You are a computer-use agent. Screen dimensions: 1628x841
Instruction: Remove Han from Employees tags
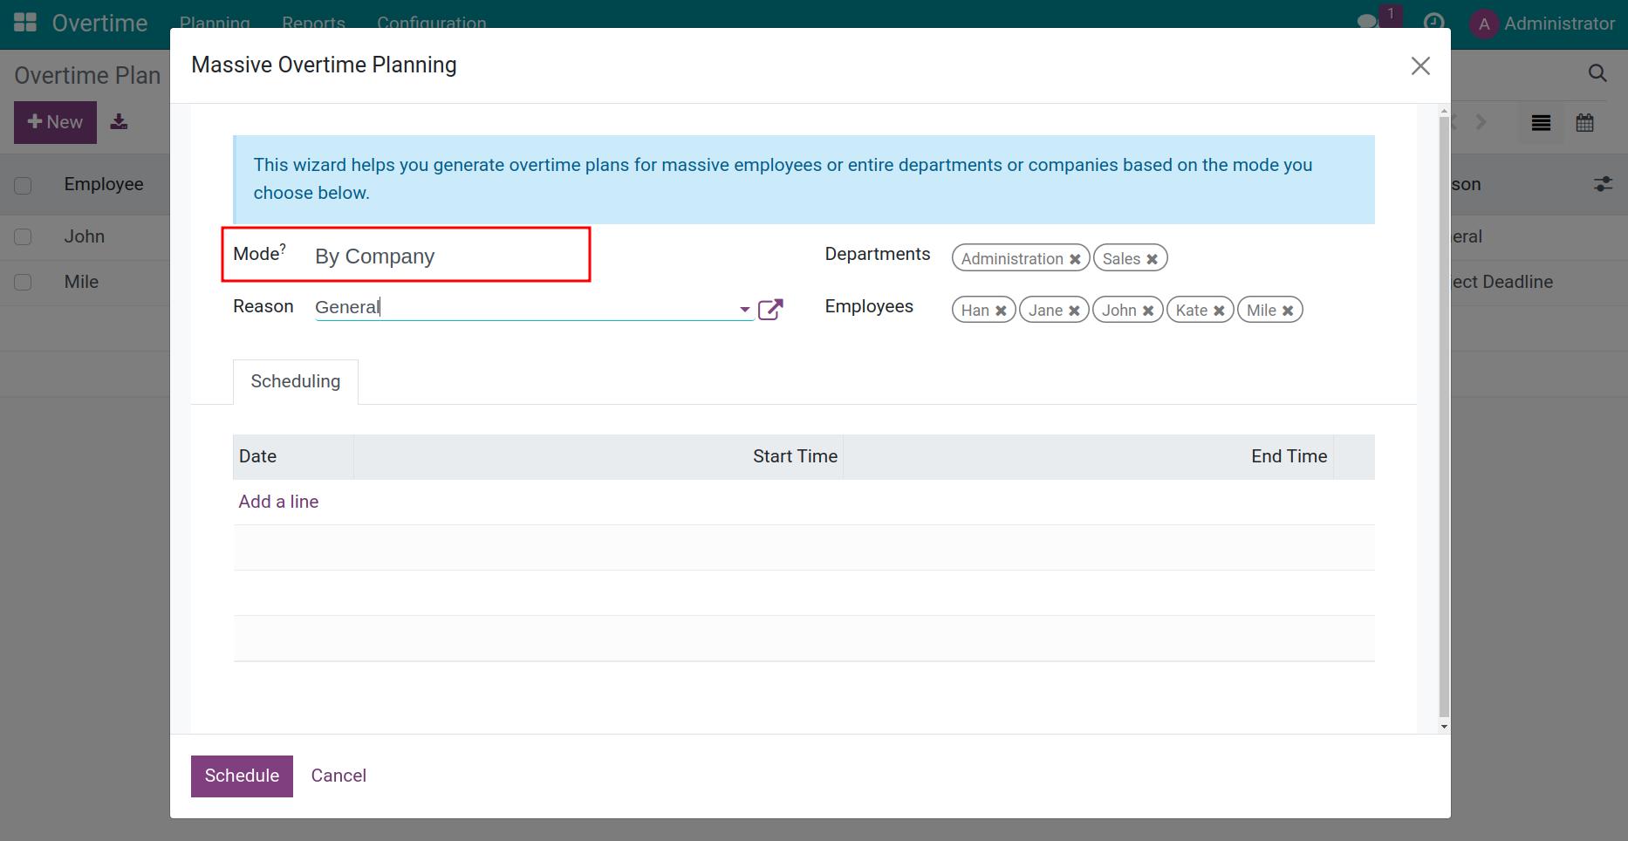pyautogui.click(x=1001, y=311)
